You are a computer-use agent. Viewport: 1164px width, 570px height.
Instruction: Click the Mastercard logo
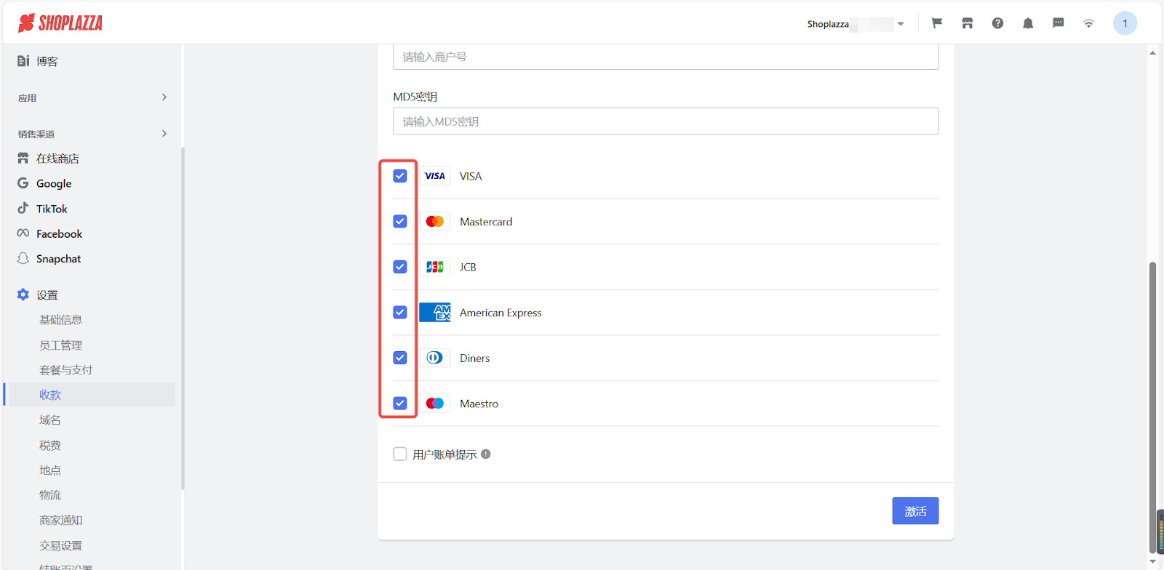[435, 221]
